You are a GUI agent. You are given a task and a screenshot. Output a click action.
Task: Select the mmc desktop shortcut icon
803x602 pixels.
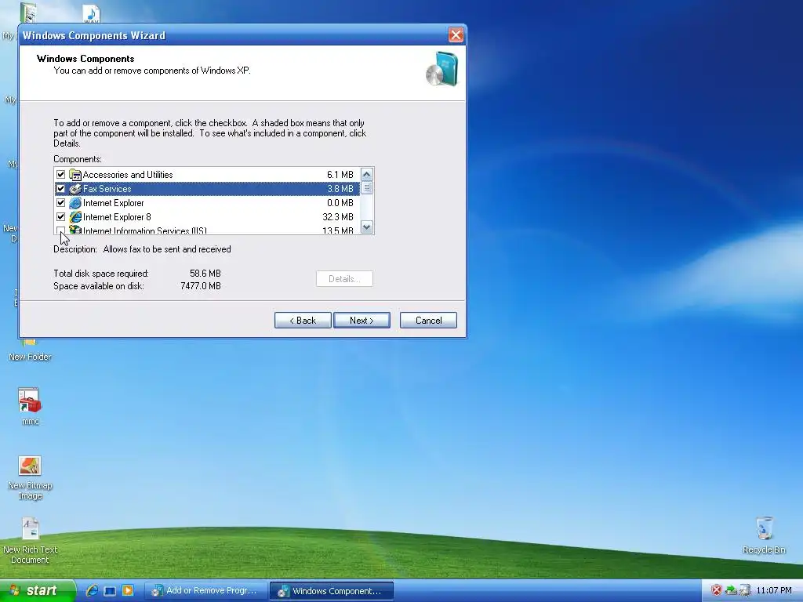coord(30,401)
